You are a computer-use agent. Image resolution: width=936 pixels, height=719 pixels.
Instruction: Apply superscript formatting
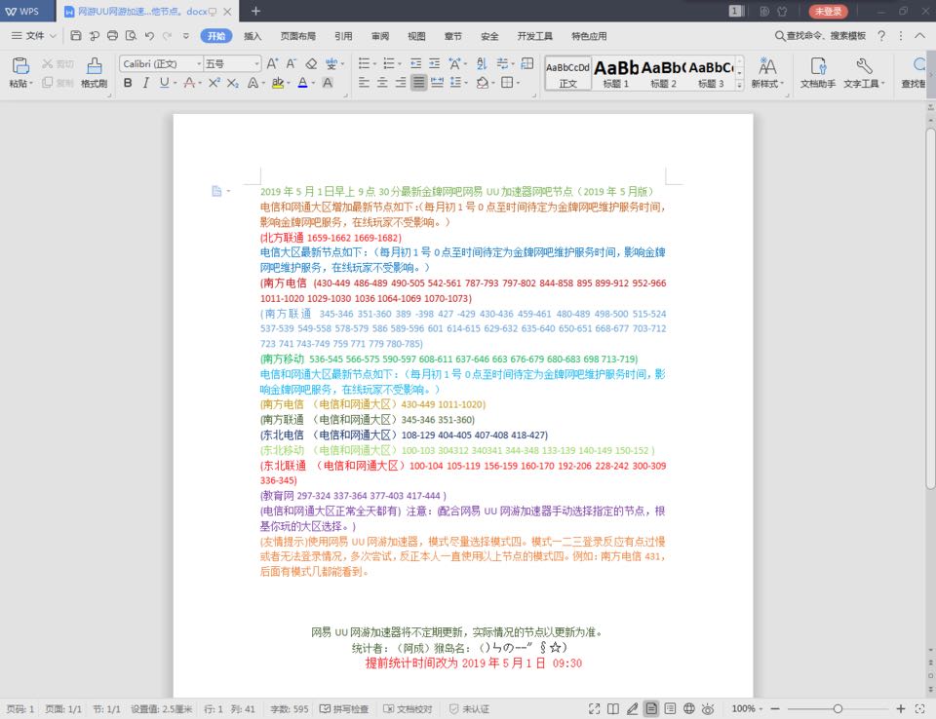(x=214, y=83)
